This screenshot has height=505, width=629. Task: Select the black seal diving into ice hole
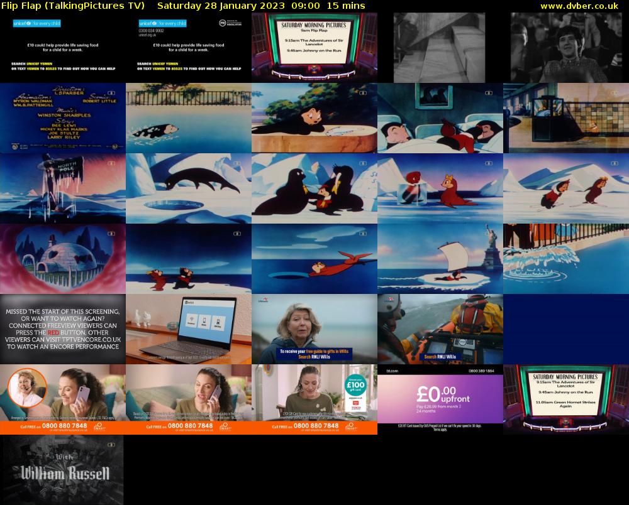pyautogui.click(x=189, y=188)
